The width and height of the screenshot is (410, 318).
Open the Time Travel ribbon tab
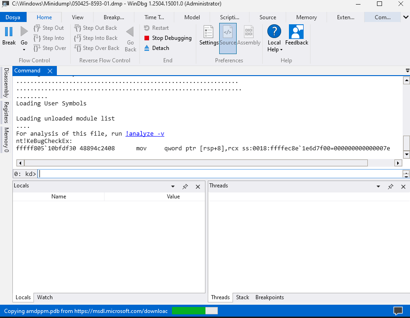[154, 17]
